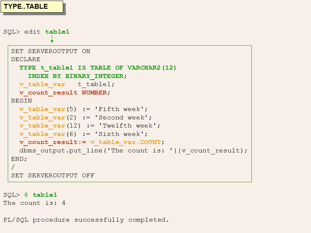Viewport: 311px width, 233px height.
Task: Click the 'The count is: 4' output
Action: click(x=34, y=203)
